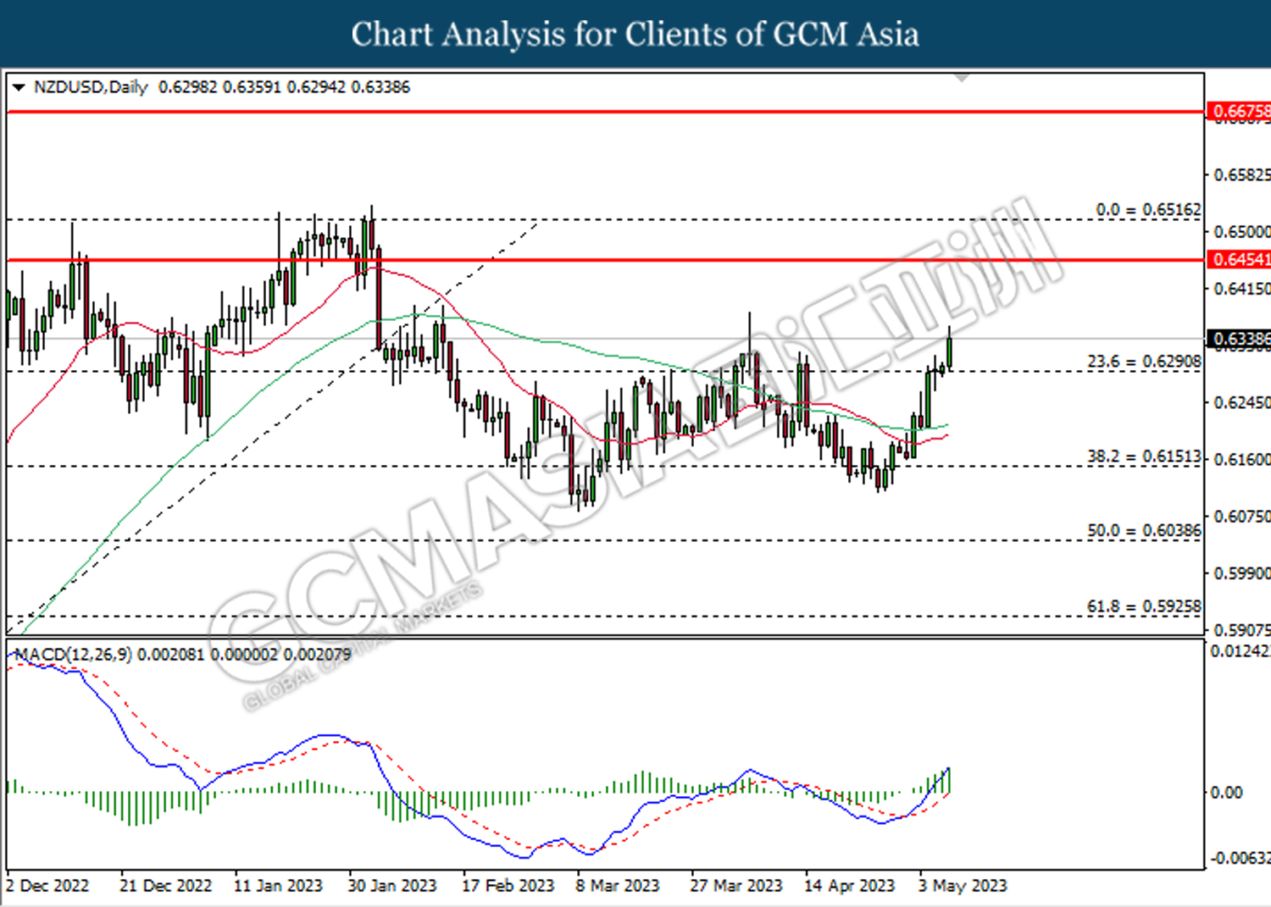Click the date label 30 Jan 2023
Viewport: 1271px width, 907px height.
391,886
